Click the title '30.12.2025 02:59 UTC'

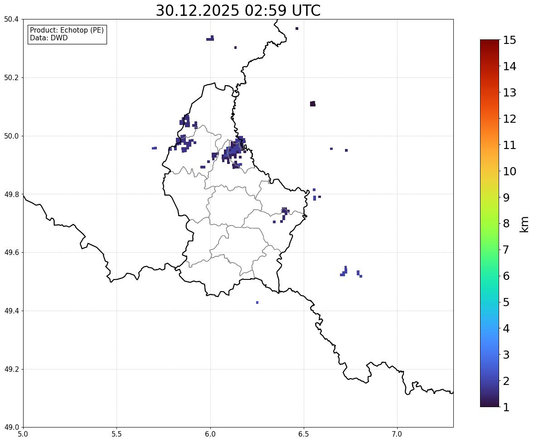tap(238, 10)
